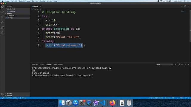This screenshot has height=107, width=191.
Task: Kill the terminal with trash icon
Action: point(182,64)
